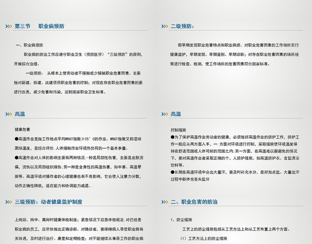Click the line 过程中躯体也丢失盐分
Image resolution: width=312 pixels, height=244 pixels.
pos(190,179)
